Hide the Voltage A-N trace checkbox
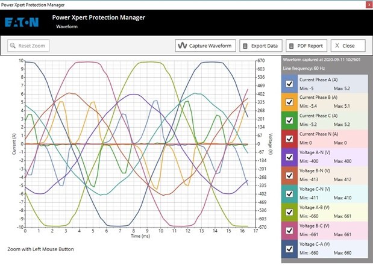The height and width of the screenshot is (265, 373). coord(289,157)
